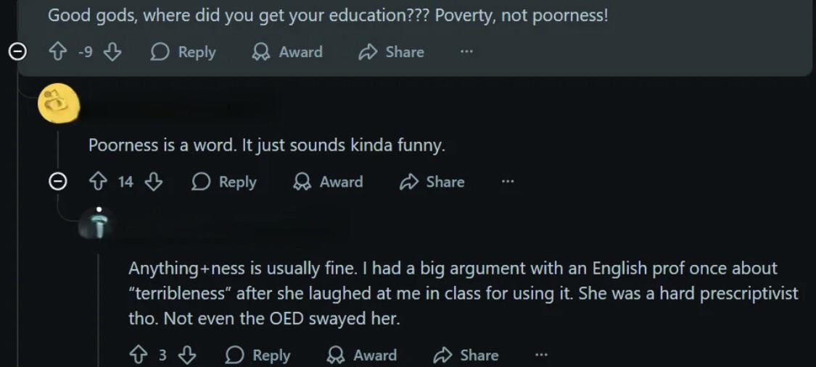This screenshot has height=367, width=816.
Task: Share the "Poorness is a word" comment
Action: tap(432, 182)
